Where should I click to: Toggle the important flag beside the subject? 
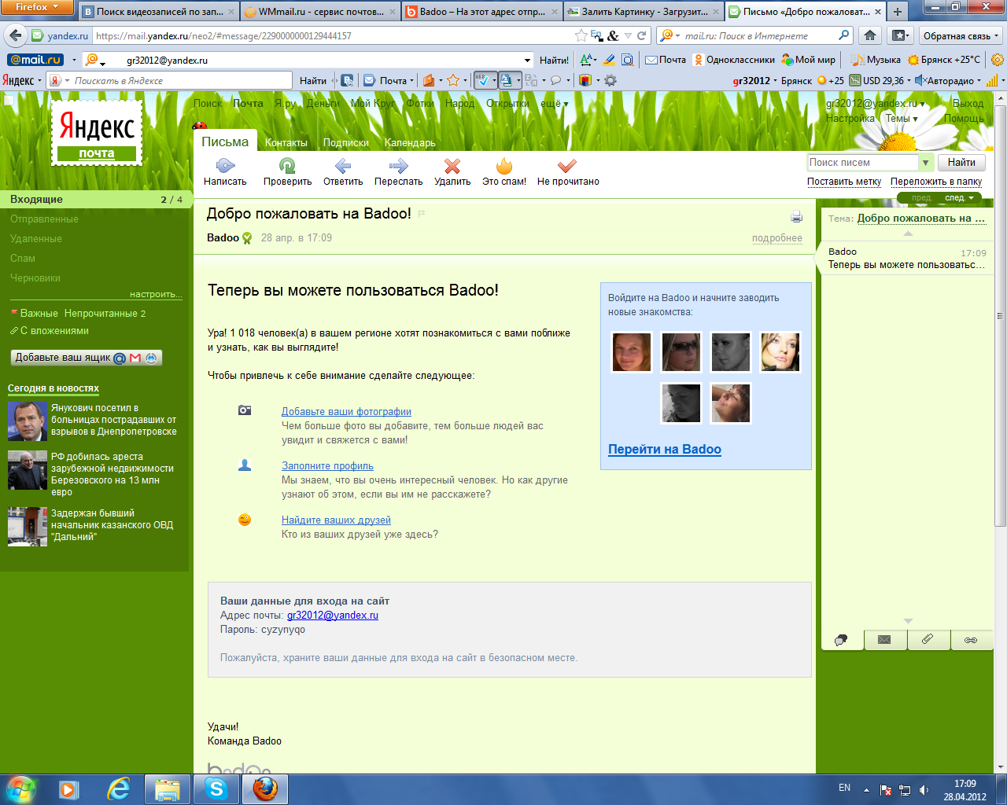point(422,214)
